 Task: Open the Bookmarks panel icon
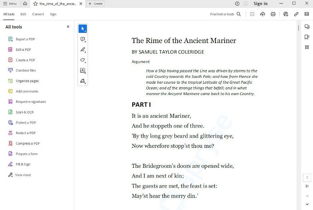click(x=307, y=37)
